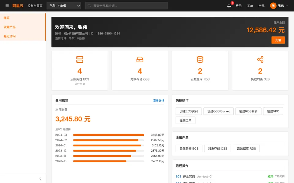Click the OSS storage drive icon
The image size is (294, 183).
tap(140, 59)
